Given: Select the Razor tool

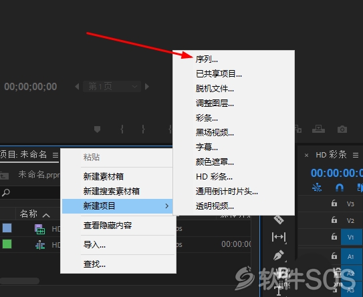Looking at the screenshot, I should pos(279,220).
